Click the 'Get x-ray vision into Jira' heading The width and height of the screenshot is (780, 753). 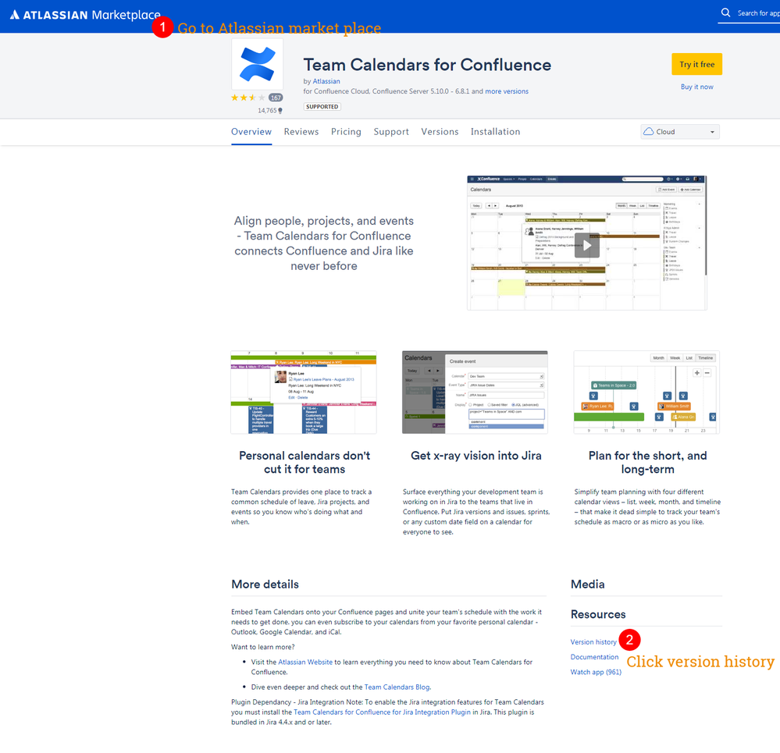click(x=476, y=456)
